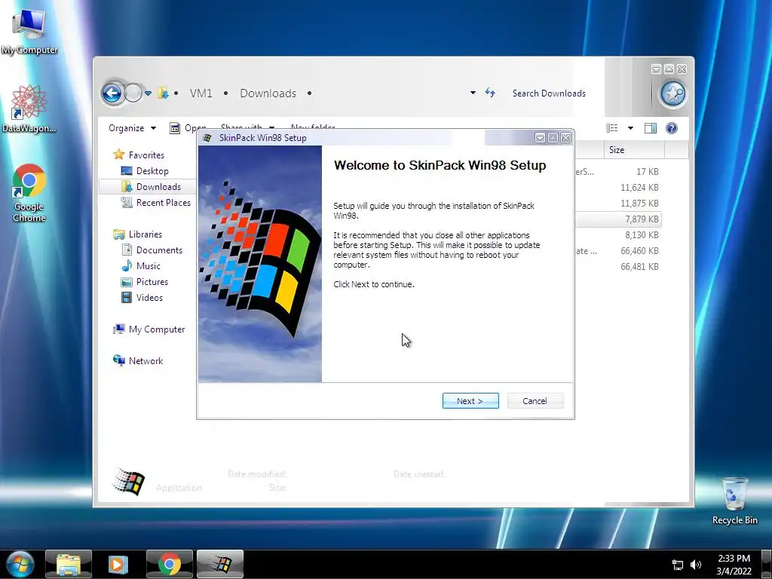772x579 pixels.
Task: Open the volume tray icon
Action: pyautogui.click(x=696, y=565)
